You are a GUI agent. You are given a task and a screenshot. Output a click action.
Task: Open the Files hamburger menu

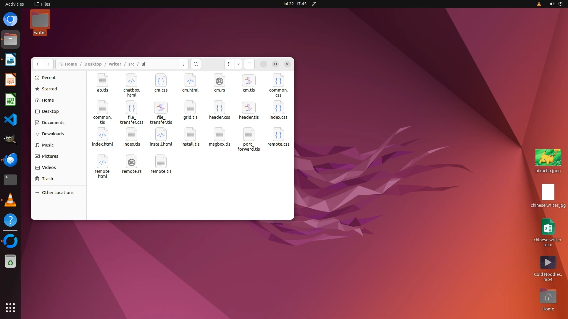coord(249,64)
